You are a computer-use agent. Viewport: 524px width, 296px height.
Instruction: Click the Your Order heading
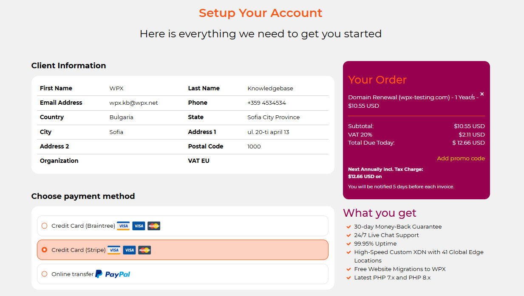pos(377,80)
